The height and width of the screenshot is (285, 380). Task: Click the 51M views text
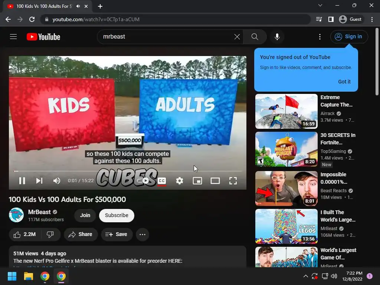pyautogui.click(x=26, y=253)
